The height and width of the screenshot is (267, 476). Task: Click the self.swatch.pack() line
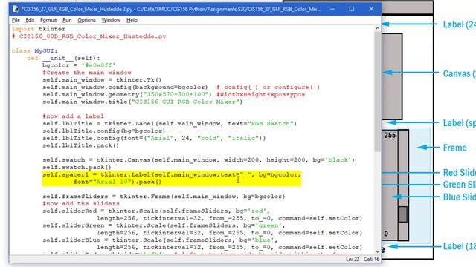click(x=77, y=167)
